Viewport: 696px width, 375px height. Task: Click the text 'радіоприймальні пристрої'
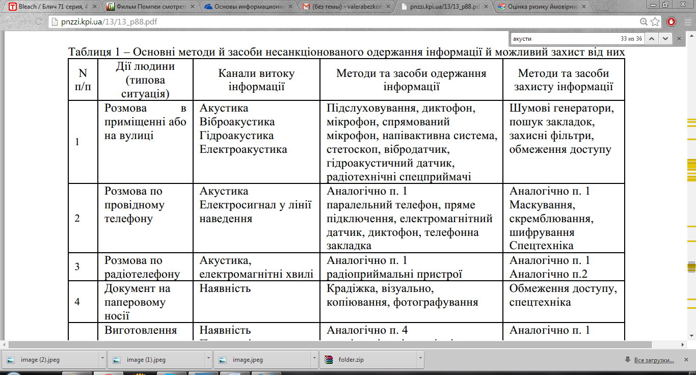(x=394, y=274)
